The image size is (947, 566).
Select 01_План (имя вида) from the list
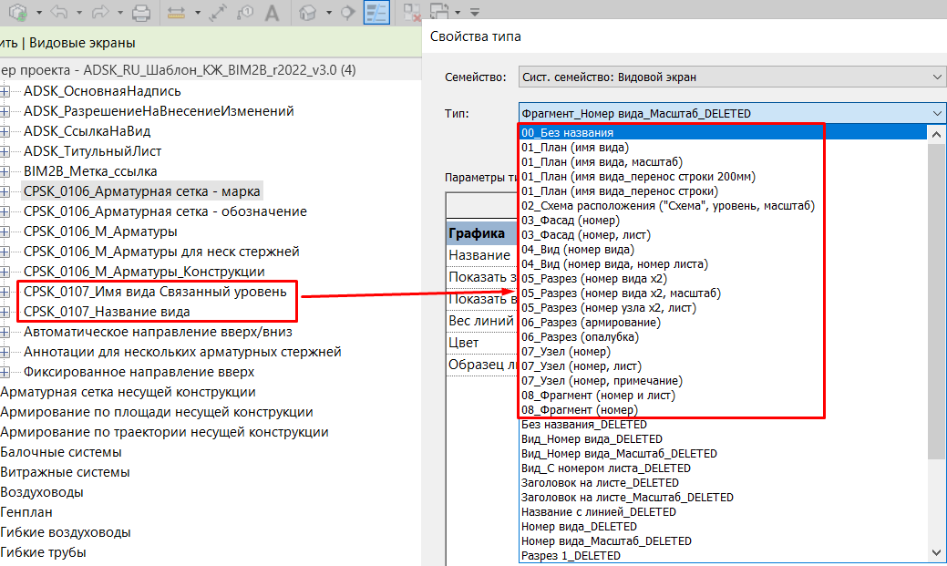coord(574,147)
